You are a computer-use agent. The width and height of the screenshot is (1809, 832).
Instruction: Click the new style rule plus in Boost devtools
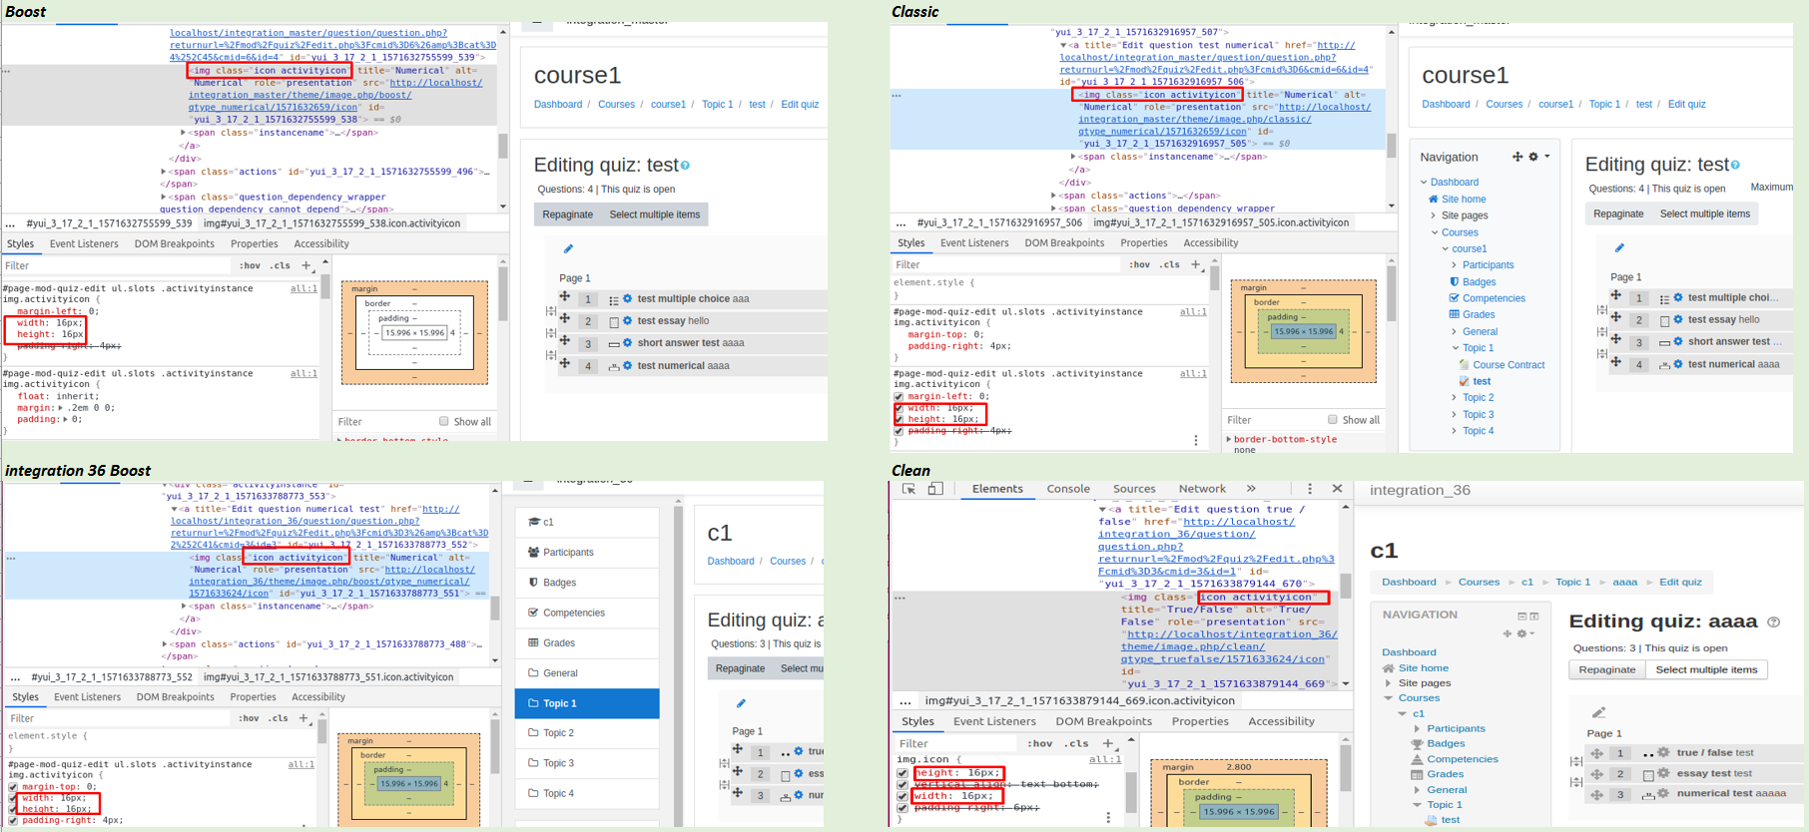coord(306,265)
